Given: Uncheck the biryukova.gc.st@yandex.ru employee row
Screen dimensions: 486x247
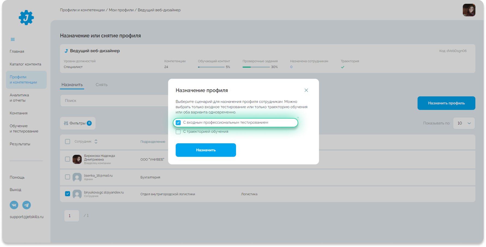Looking at the screenshot, I should click(x=68, y=194).
